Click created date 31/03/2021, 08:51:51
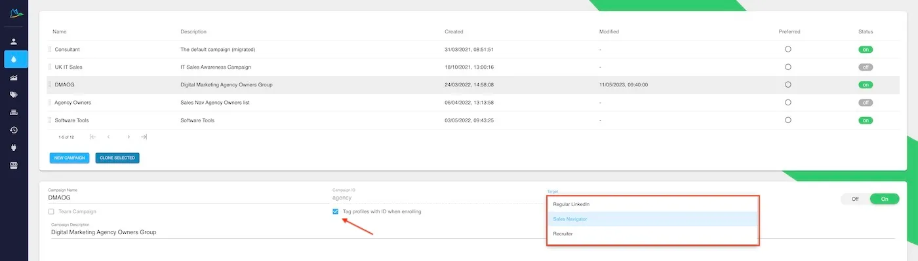Screen dimensions: 918x261 click(x=469, y=49)
